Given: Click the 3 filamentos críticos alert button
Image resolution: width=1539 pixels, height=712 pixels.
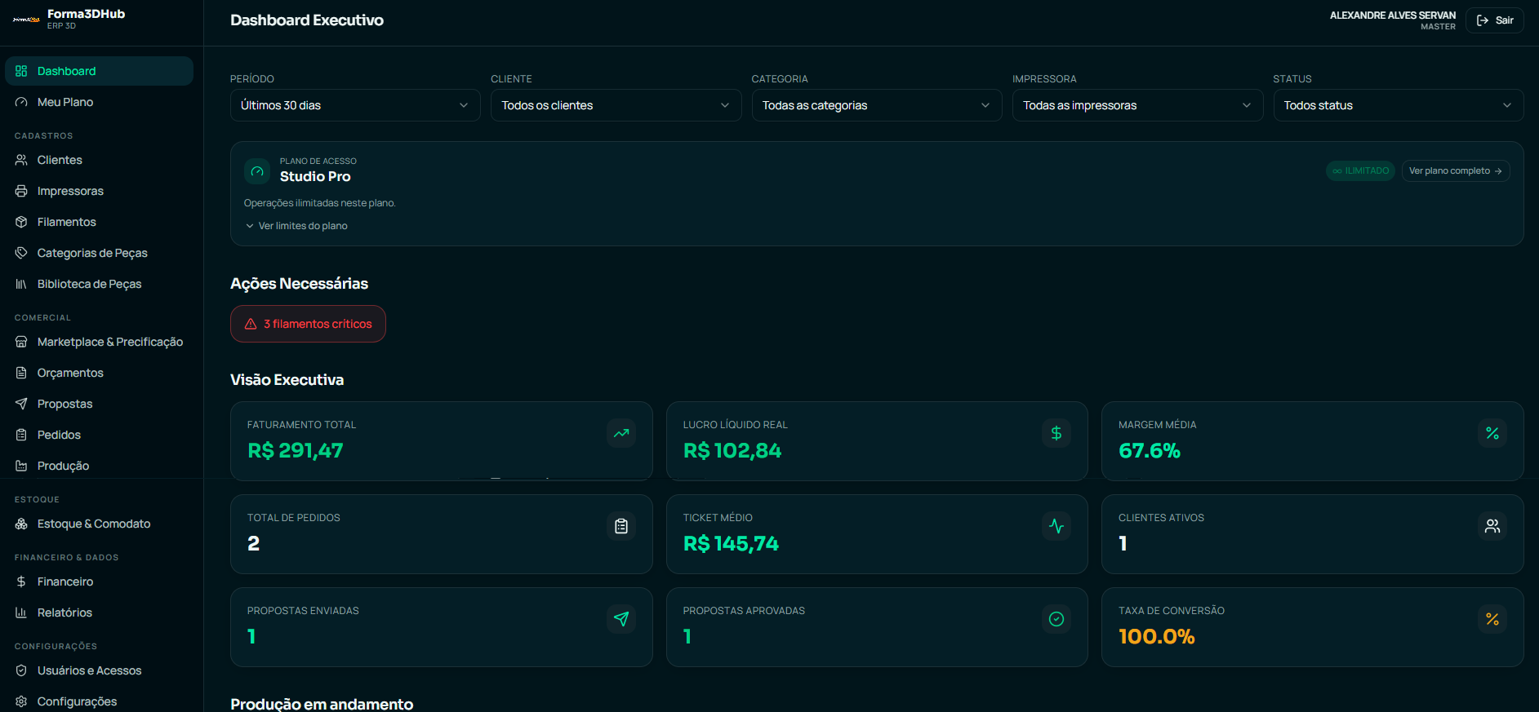Looking at the screenshot, I should [308, 324].
